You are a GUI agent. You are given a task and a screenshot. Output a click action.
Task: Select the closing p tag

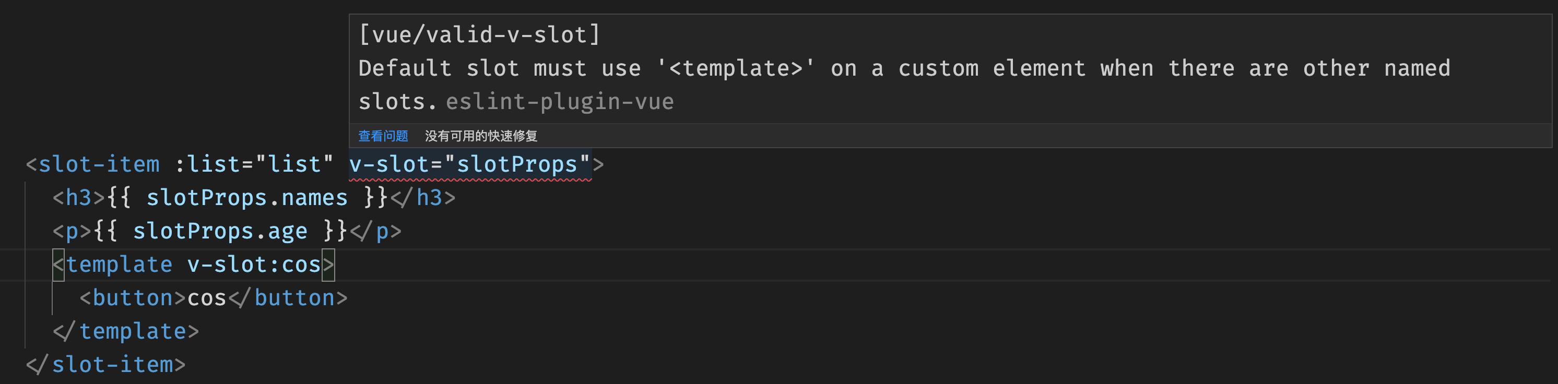tap(375, 231)
